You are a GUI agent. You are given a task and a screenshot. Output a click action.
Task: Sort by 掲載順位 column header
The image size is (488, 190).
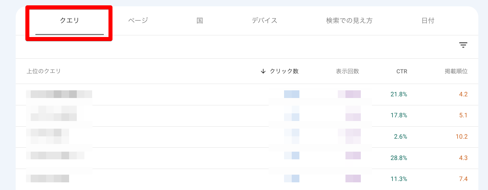click(456, 71)
